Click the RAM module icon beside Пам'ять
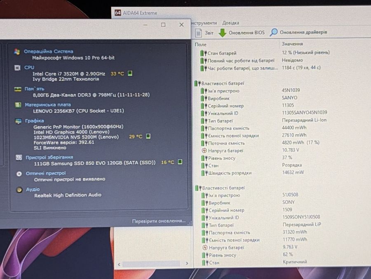This screenshot has height=279, width=371. (x=18, y=89)
